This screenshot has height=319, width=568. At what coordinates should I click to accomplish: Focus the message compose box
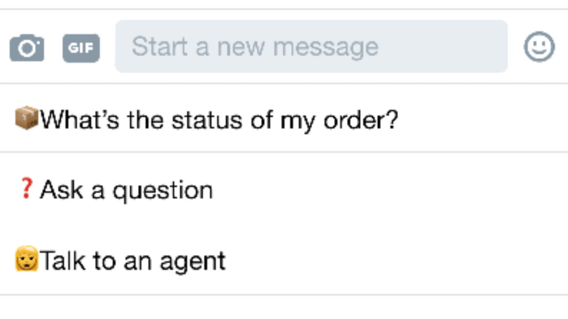(311, 46)
